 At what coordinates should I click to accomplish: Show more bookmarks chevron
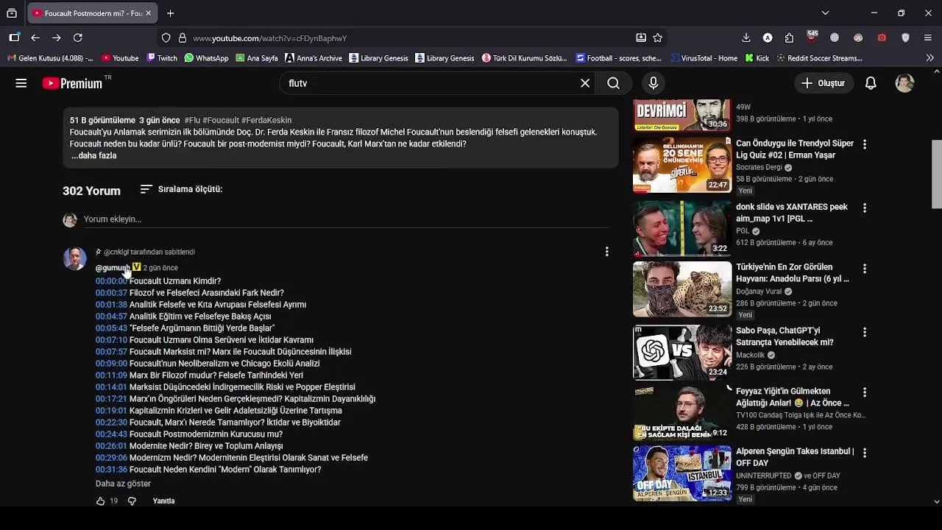[929, 58]
